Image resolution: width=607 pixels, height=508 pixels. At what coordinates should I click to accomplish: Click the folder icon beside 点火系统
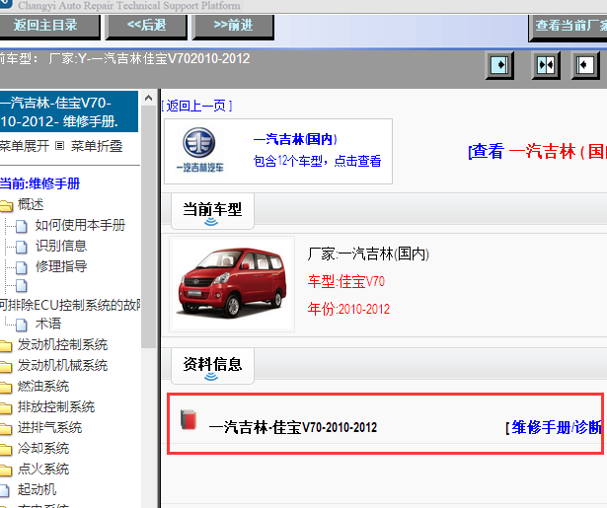tap(6, 471)
